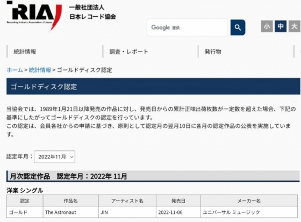Click the JIN artist cell

127,212
